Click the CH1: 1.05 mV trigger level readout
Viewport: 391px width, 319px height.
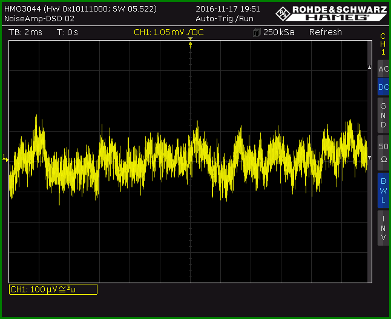pyautogui.click(x=169, y=32)
